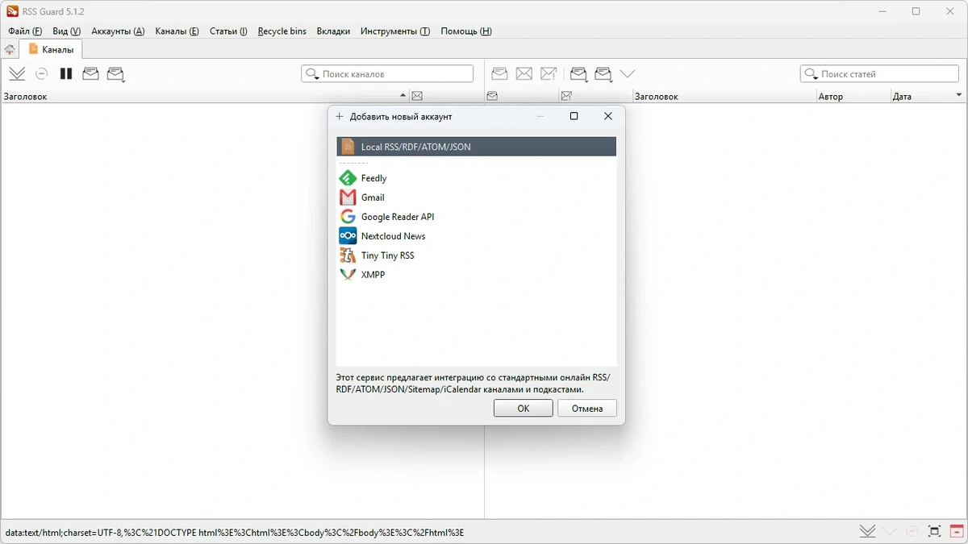968x544 pixels.
Task: Sort articles by Автор column
Action: pos(853,96)
